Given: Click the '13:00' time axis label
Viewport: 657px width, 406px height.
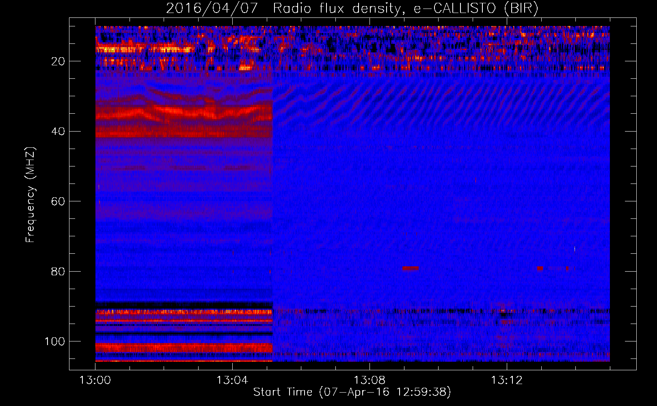Looking at the screenshot, I should pyautogui.click(x=95, y=380).
